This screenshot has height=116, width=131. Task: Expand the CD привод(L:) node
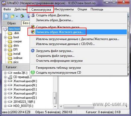tap(5, 77)
